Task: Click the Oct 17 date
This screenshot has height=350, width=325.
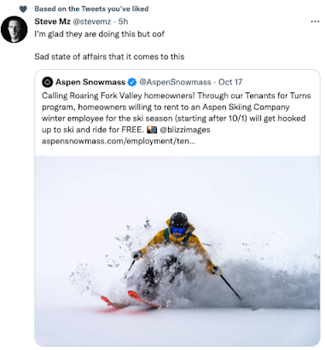Action: tap(230, 82)
